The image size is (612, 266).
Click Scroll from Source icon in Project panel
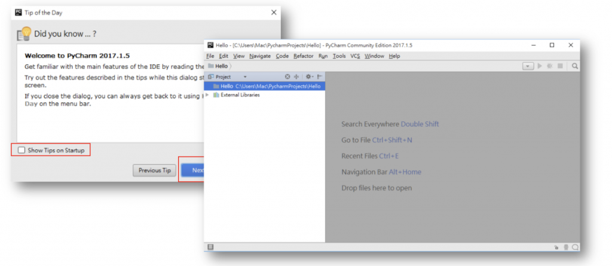(x=287, y=77)
